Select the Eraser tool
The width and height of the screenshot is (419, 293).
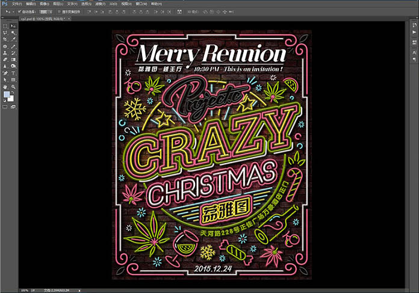point(5,60)
